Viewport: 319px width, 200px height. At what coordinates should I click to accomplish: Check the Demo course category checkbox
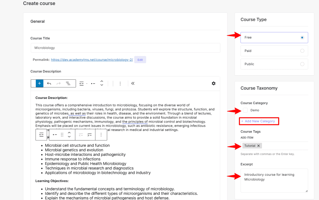[245, 110]
